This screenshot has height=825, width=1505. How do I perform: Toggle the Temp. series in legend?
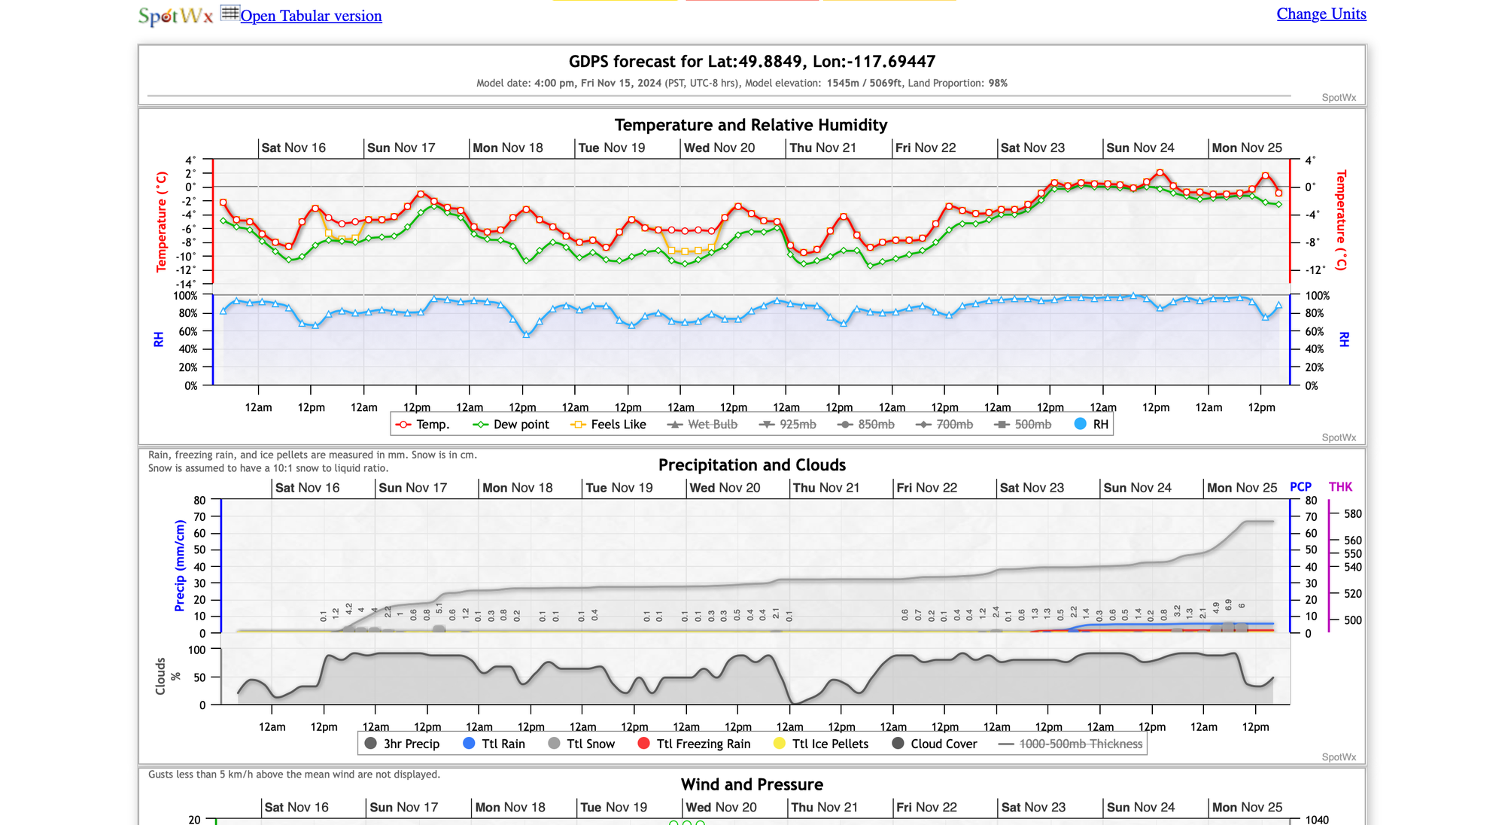423,425
